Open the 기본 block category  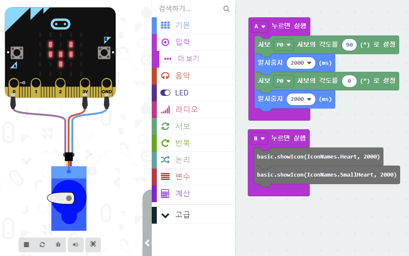(x=193, y=25)
